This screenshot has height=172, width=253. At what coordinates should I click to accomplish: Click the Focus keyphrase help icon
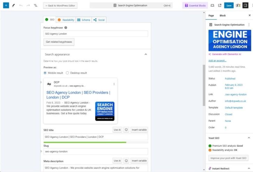coord(66,27)
